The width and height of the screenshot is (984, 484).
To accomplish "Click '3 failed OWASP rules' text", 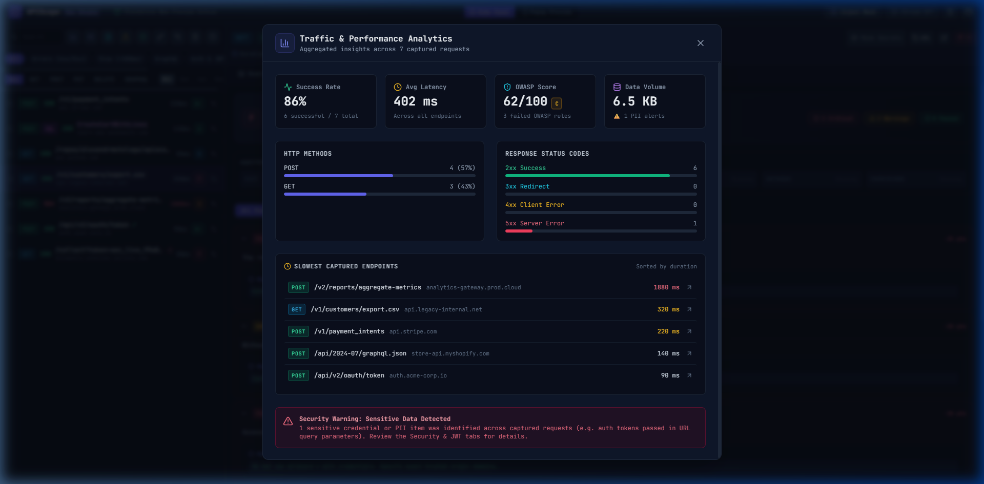I will point(537,116).
